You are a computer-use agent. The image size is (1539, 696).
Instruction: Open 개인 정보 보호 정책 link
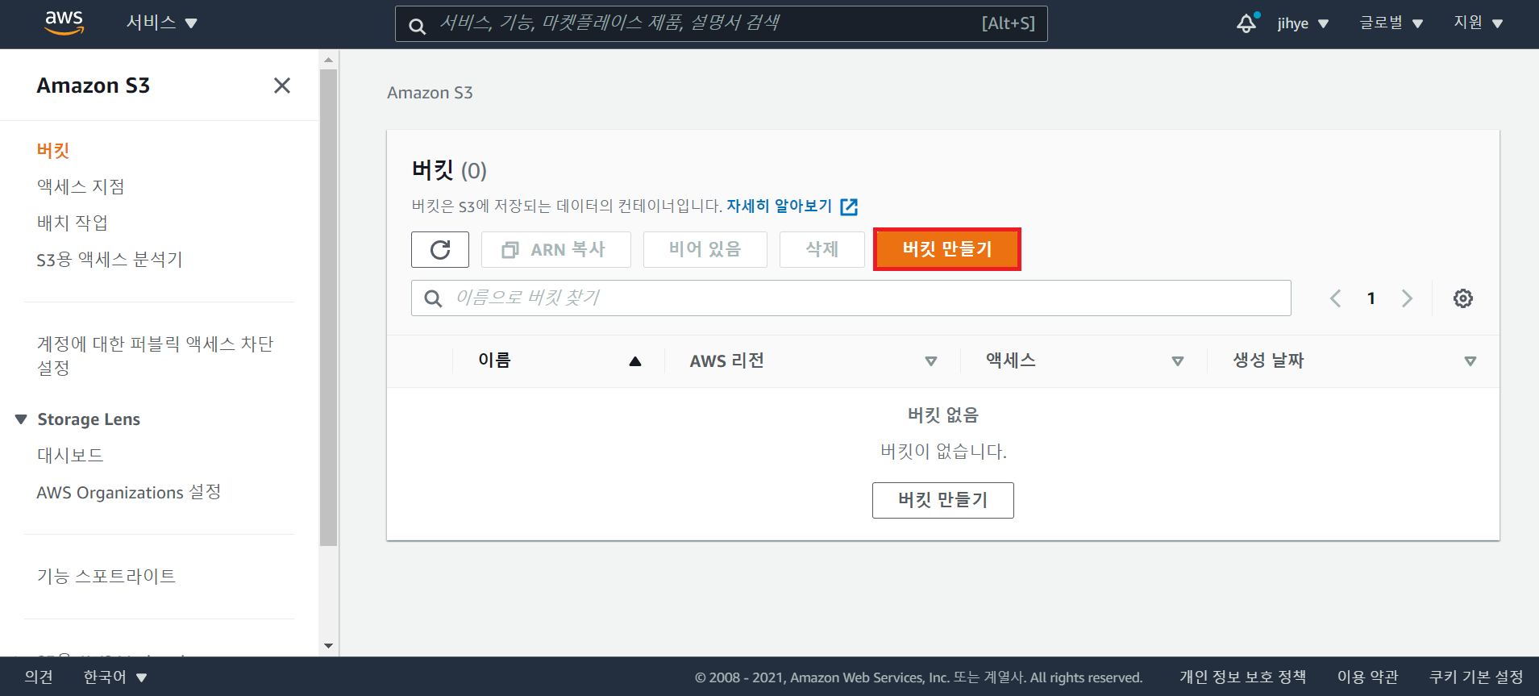click(1243, 677)
